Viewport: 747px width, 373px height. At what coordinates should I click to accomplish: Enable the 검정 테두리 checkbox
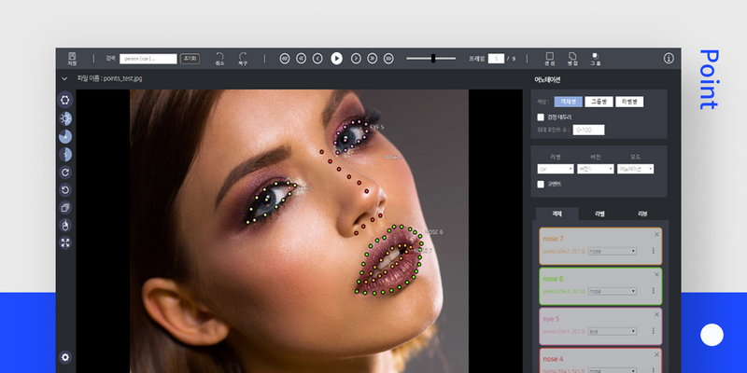coord(541,117)
